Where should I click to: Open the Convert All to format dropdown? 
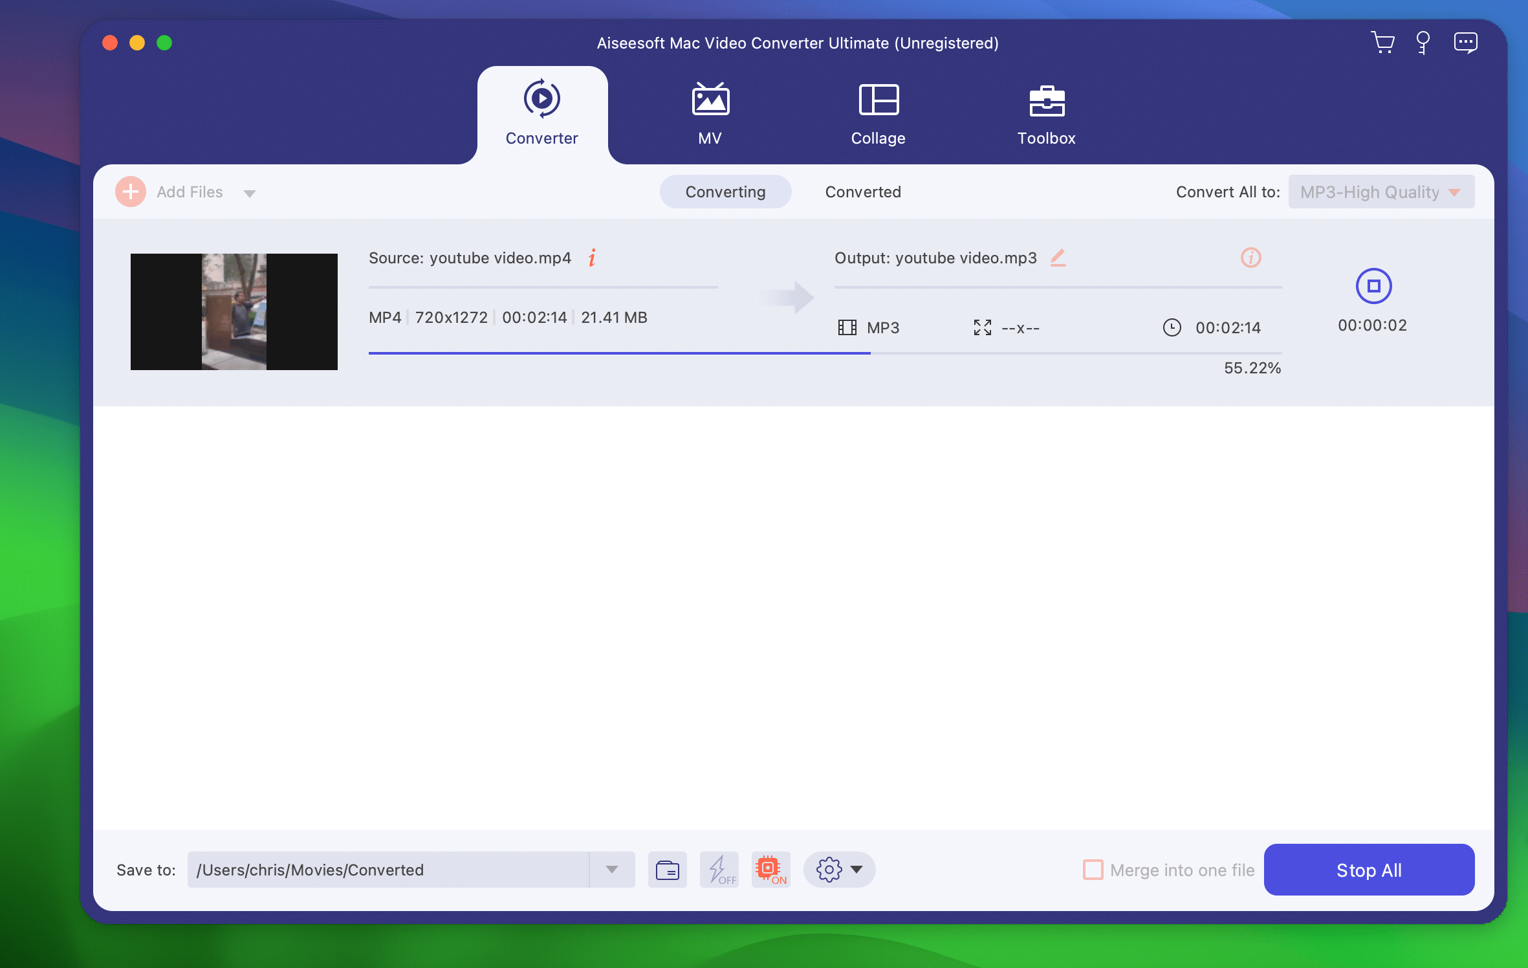1381,192
